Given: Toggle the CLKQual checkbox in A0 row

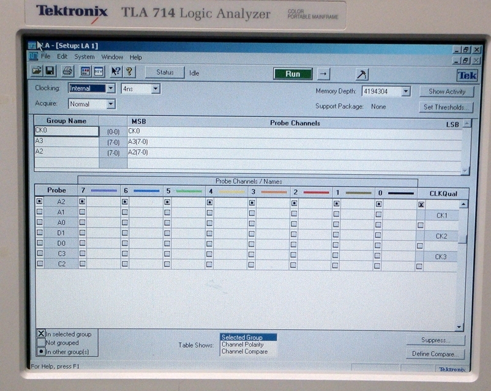Looking at the screenshot, I should click(x=421, y=225).
